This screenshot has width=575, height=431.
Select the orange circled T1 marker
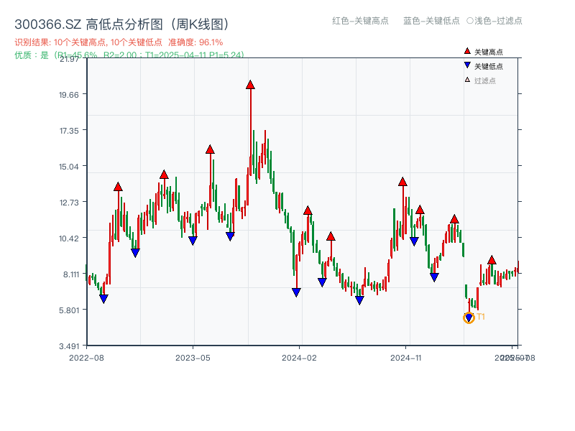coord(468,317)
